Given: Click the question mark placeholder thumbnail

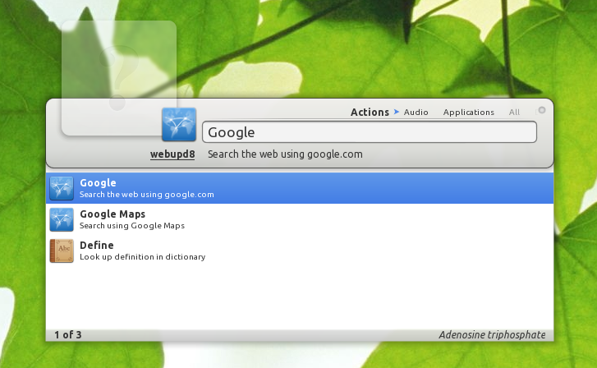Looking at the screenshot, I should 119,78.
